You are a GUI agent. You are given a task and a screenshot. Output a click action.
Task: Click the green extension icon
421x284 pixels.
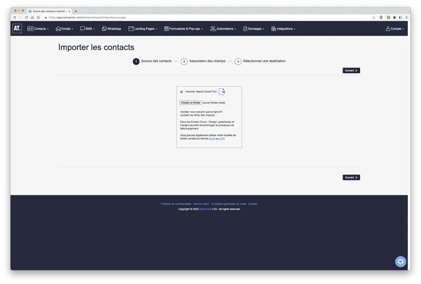click(x=389, y=17)
